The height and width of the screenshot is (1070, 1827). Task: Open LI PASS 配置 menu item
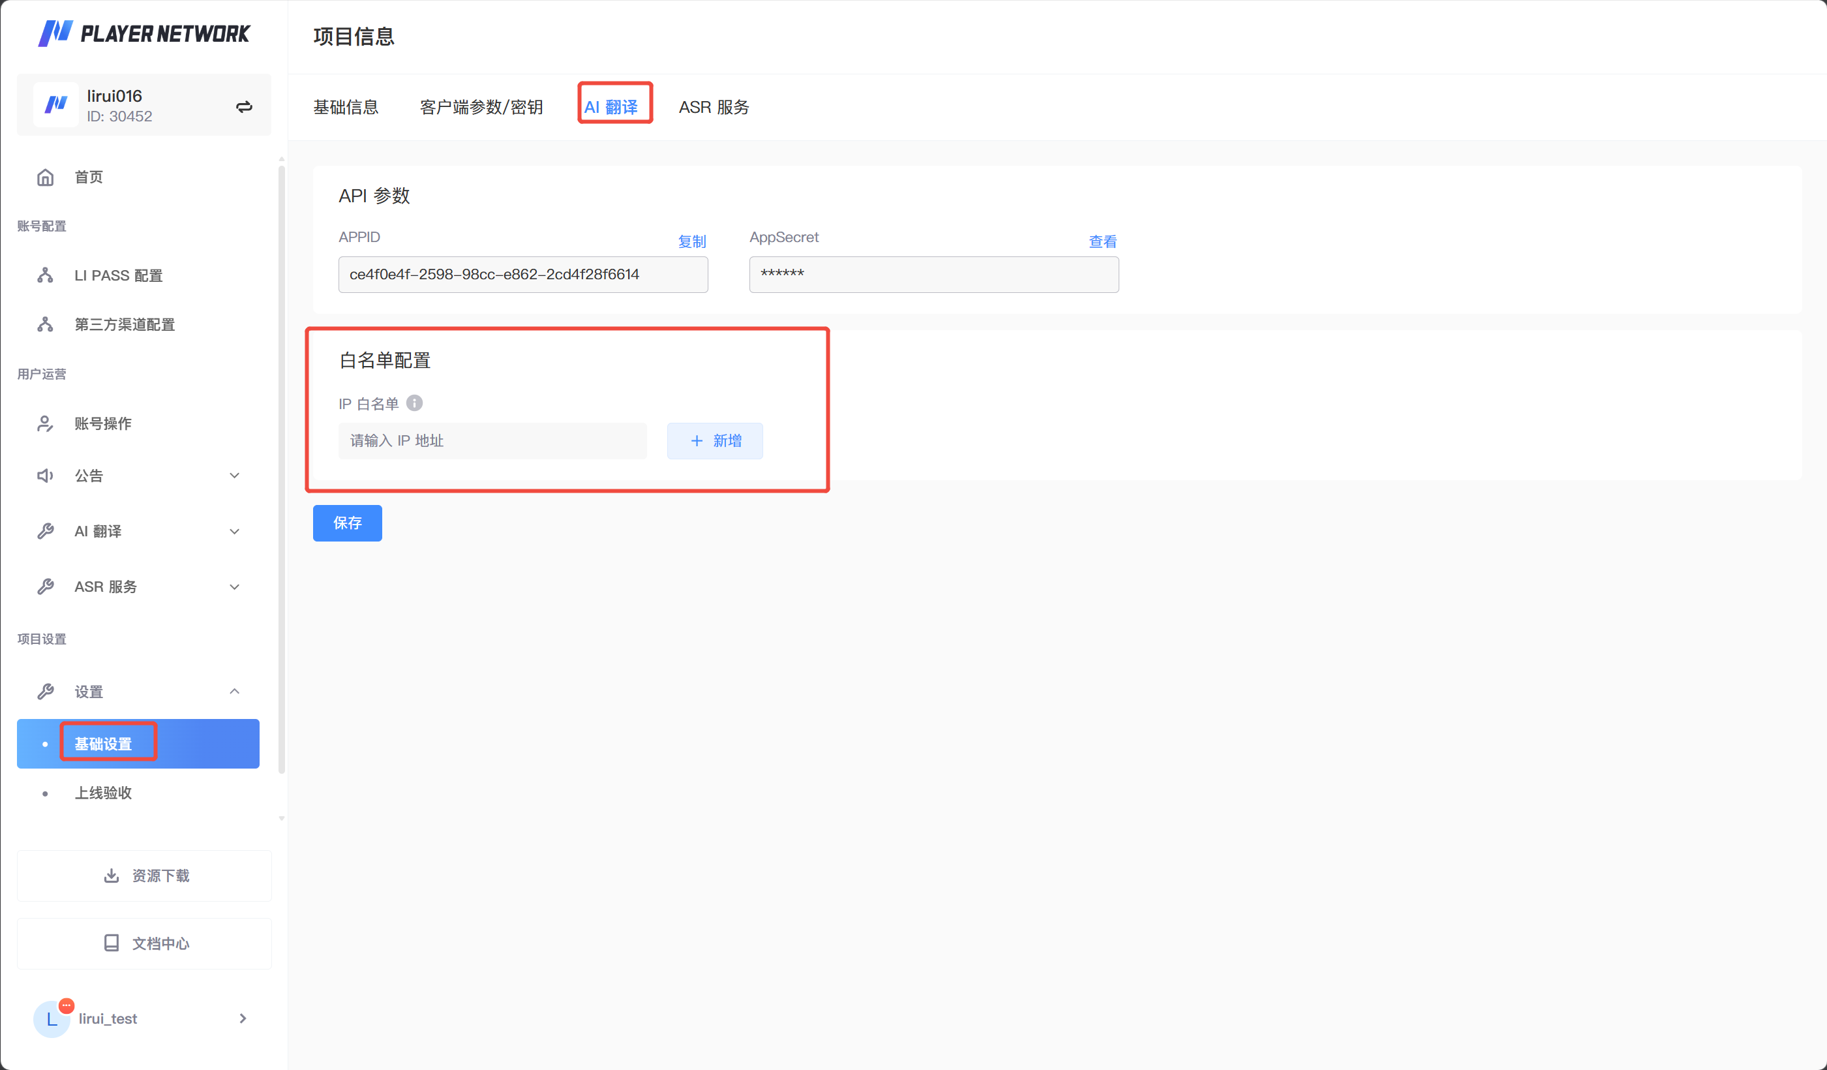click(x=138, y=276)
